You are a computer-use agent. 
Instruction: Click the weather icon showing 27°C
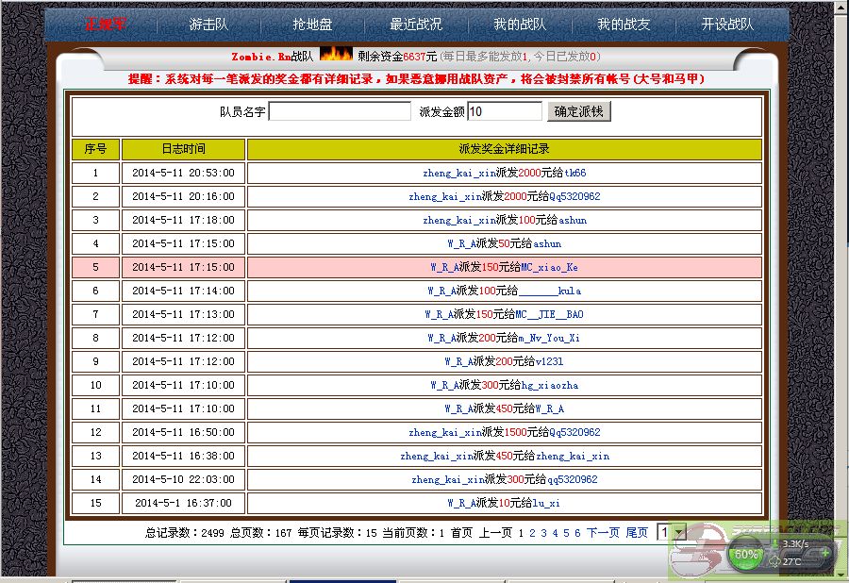pos(775,561)
